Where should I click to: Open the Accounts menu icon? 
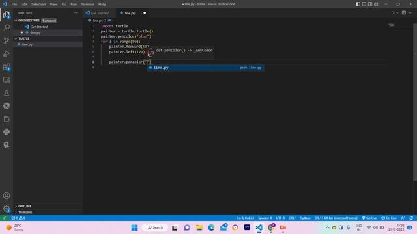[x=7, y=196]
